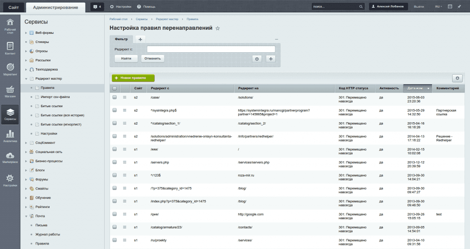Check the ^/sysintegra.php$ rule checkbox

tap(114, 110)
